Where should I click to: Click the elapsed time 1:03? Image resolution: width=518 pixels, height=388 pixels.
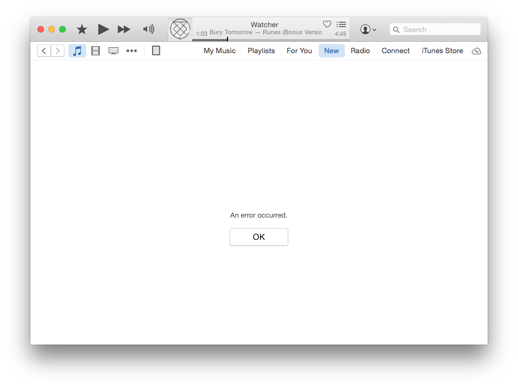click(201, 34)
